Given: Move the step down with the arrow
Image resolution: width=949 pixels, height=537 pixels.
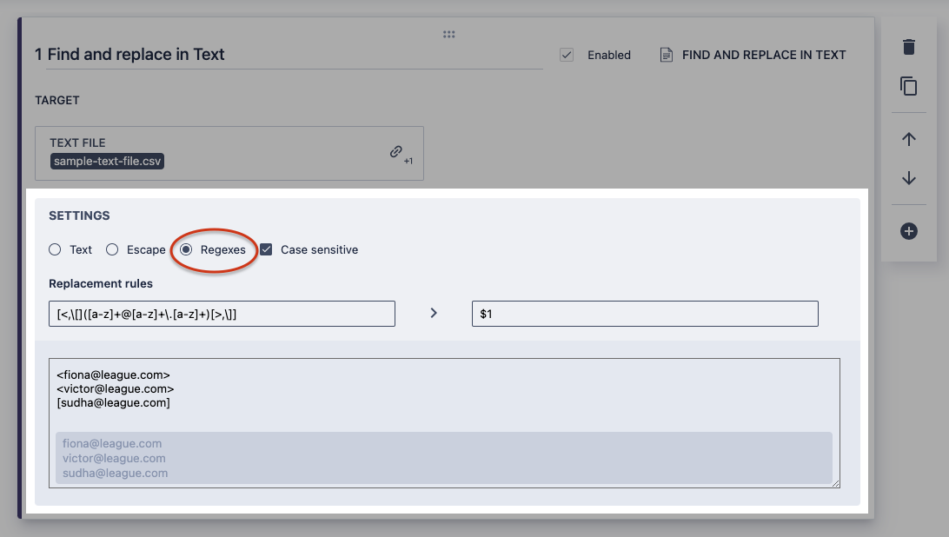Looking at the screenshot, I should point(909,178).
